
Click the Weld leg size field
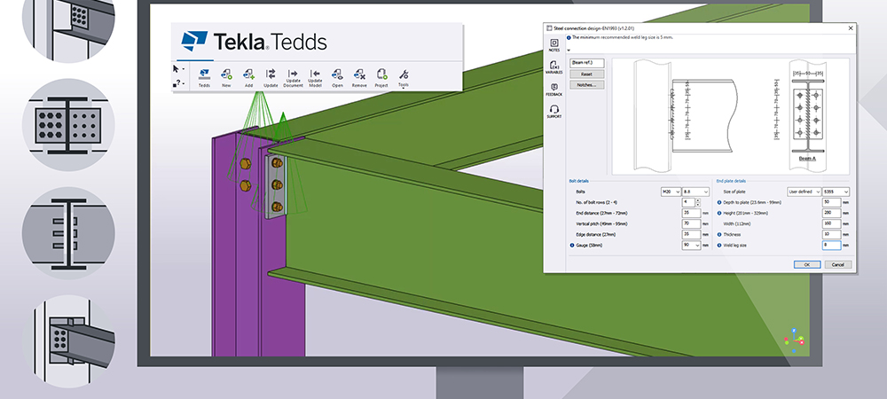click(832, 246)
